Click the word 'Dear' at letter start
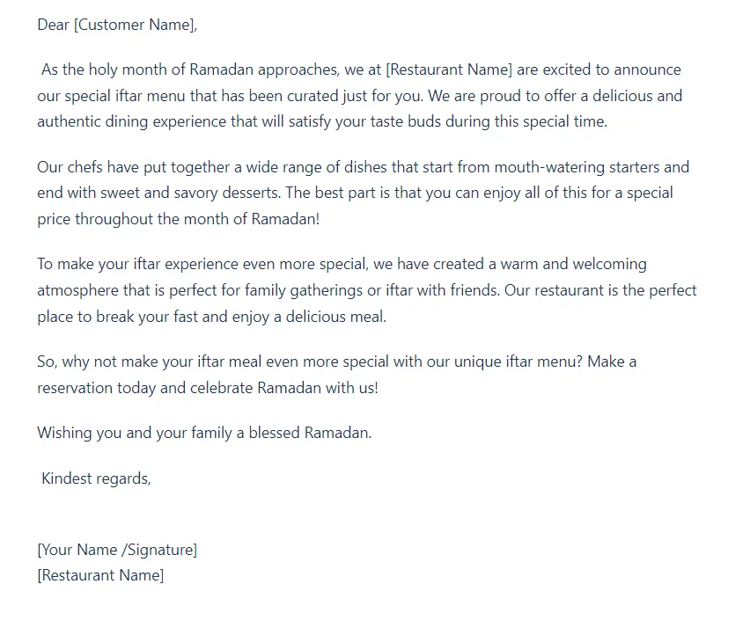The height and width of the screenshot is (628, 750). 53,25
